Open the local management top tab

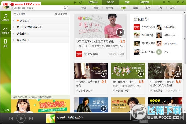point(144,2)
